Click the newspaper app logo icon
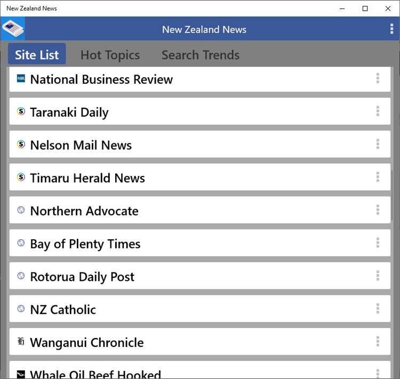 pos(13,29)
